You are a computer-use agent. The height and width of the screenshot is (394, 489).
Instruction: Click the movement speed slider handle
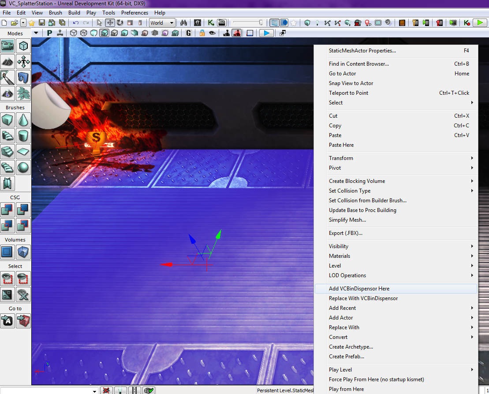[x=261, y=23]
